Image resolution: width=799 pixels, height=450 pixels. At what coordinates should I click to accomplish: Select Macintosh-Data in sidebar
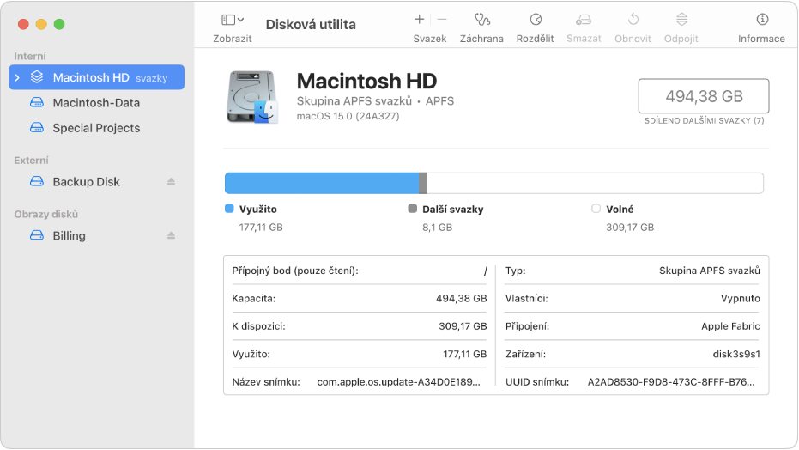point(96,103)
